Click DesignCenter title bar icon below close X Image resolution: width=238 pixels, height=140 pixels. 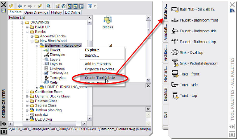point(3,10)
